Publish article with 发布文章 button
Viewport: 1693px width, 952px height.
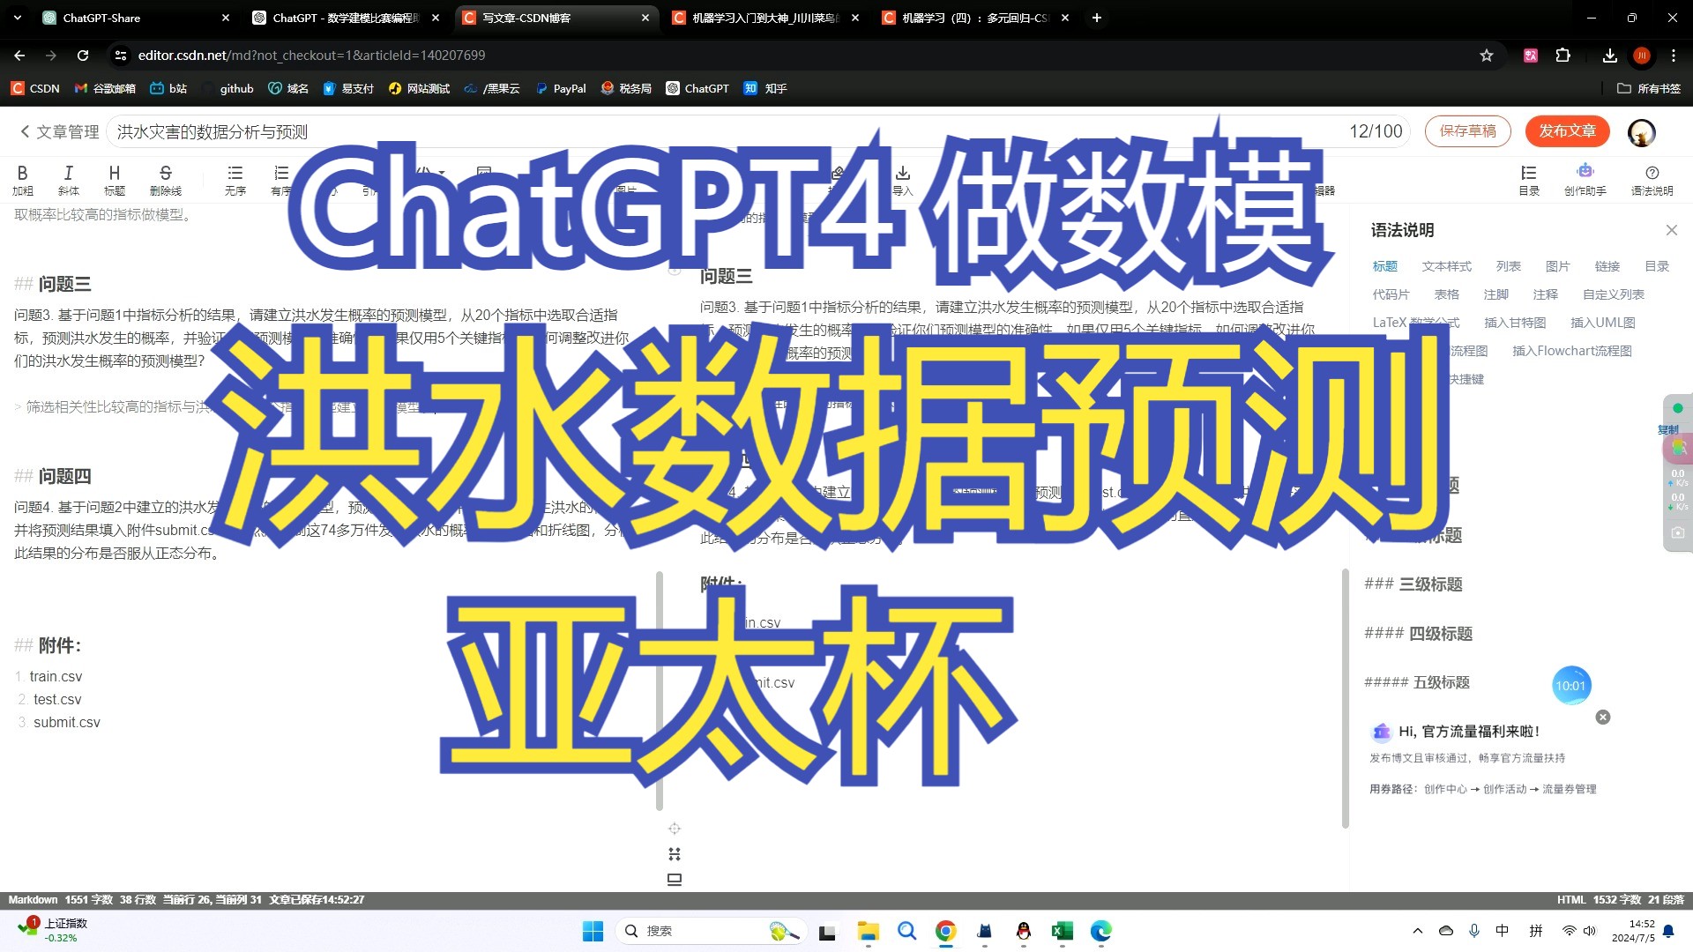[1567, 131]
